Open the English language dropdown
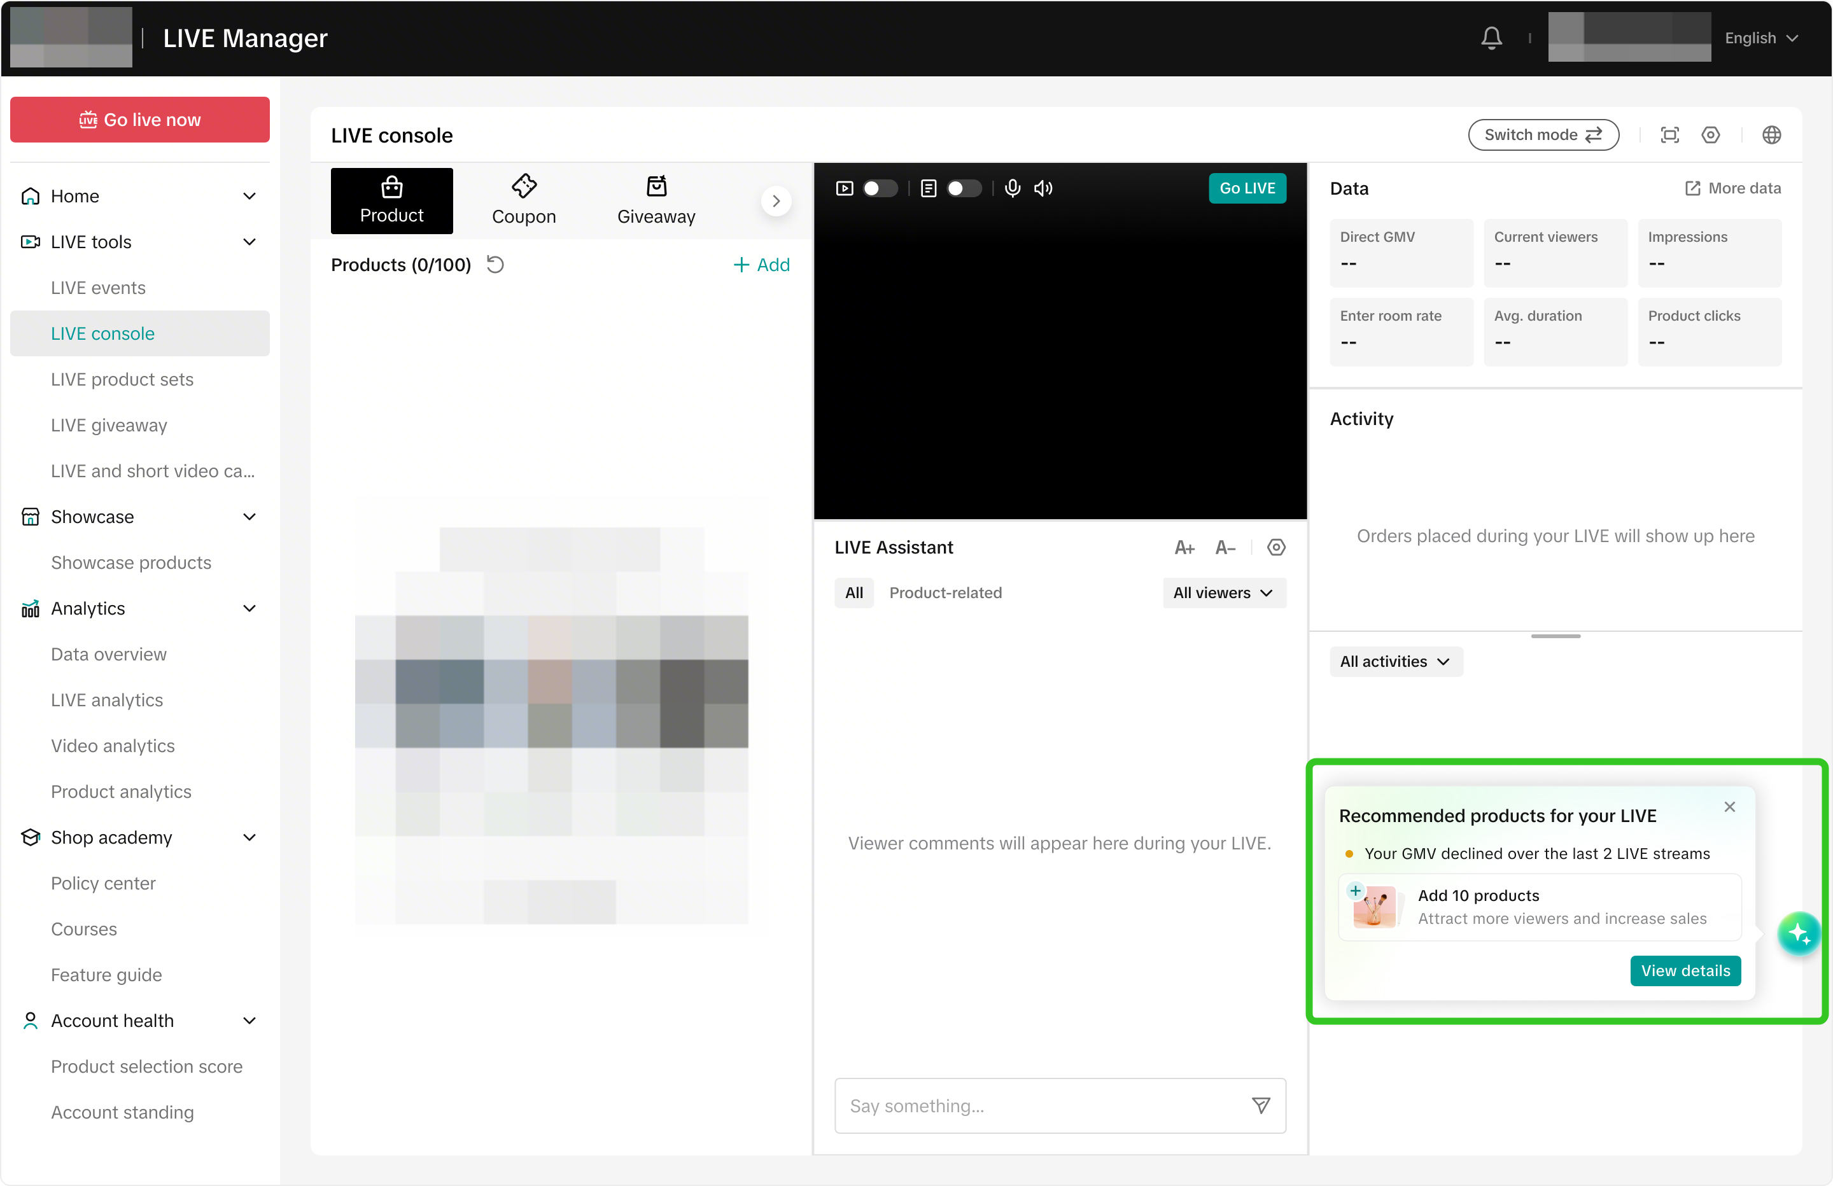The height and width of the screenshot is (1186, 1833). (1761, 38)
